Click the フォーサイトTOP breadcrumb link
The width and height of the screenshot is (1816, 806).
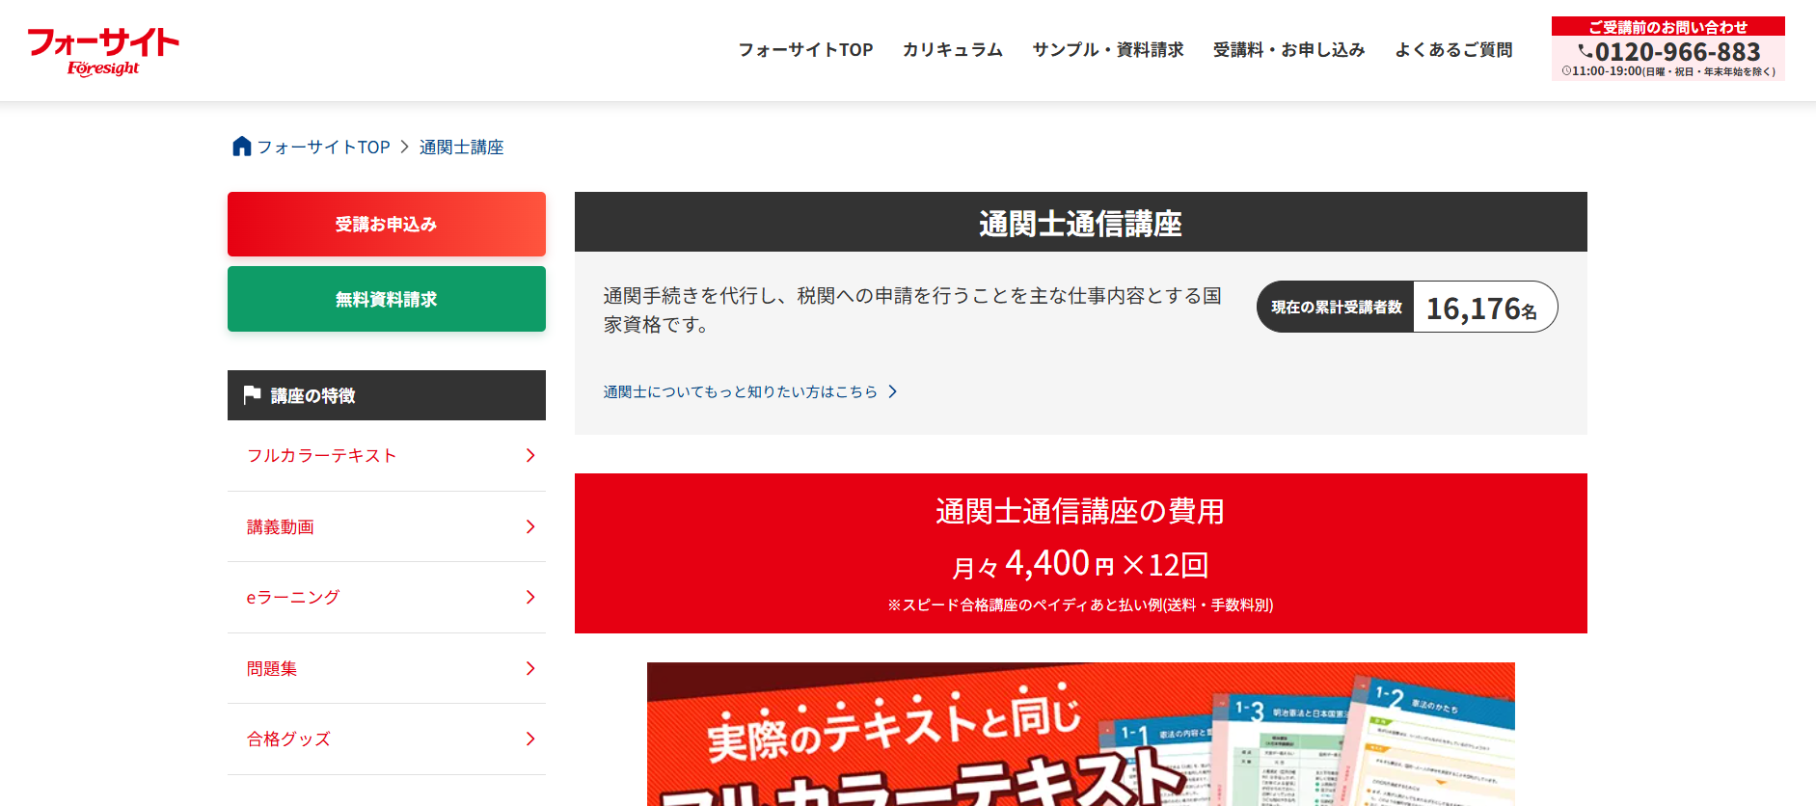[x=323, y=148]
